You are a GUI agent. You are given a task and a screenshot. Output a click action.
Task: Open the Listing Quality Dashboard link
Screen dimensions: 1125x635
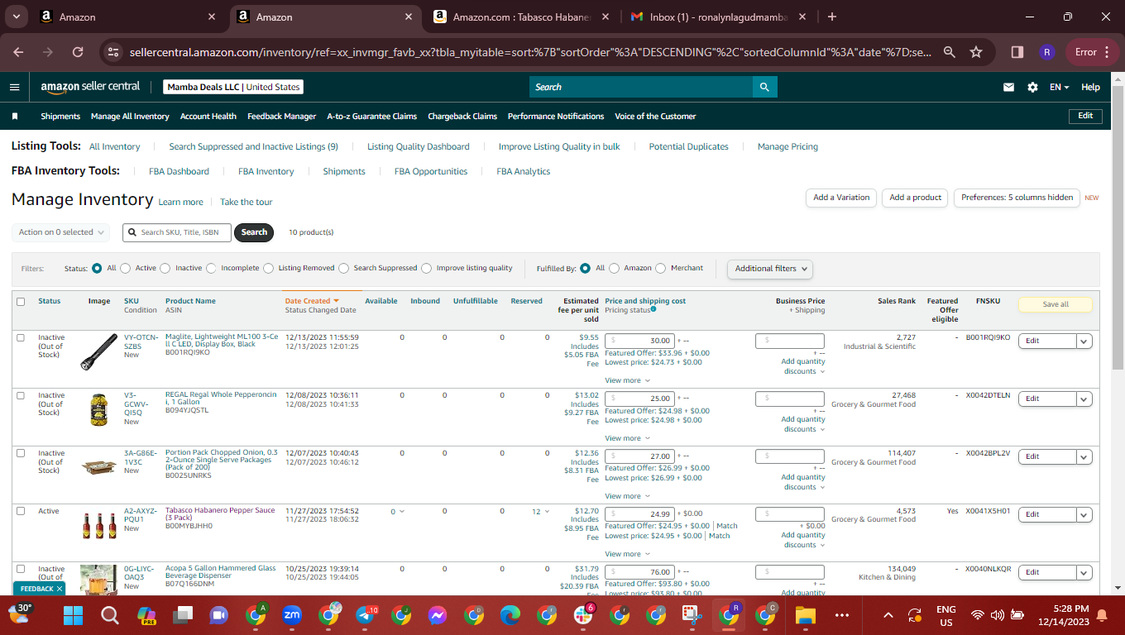[x=419, y=146]
